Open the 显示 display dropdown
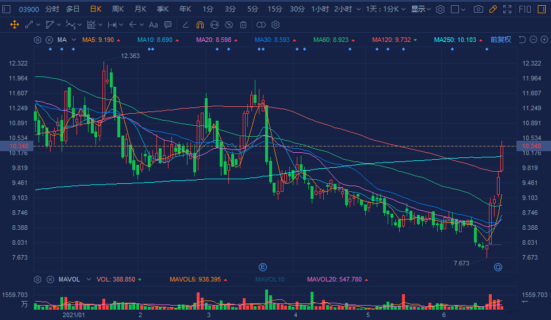 tap(421, 9)
